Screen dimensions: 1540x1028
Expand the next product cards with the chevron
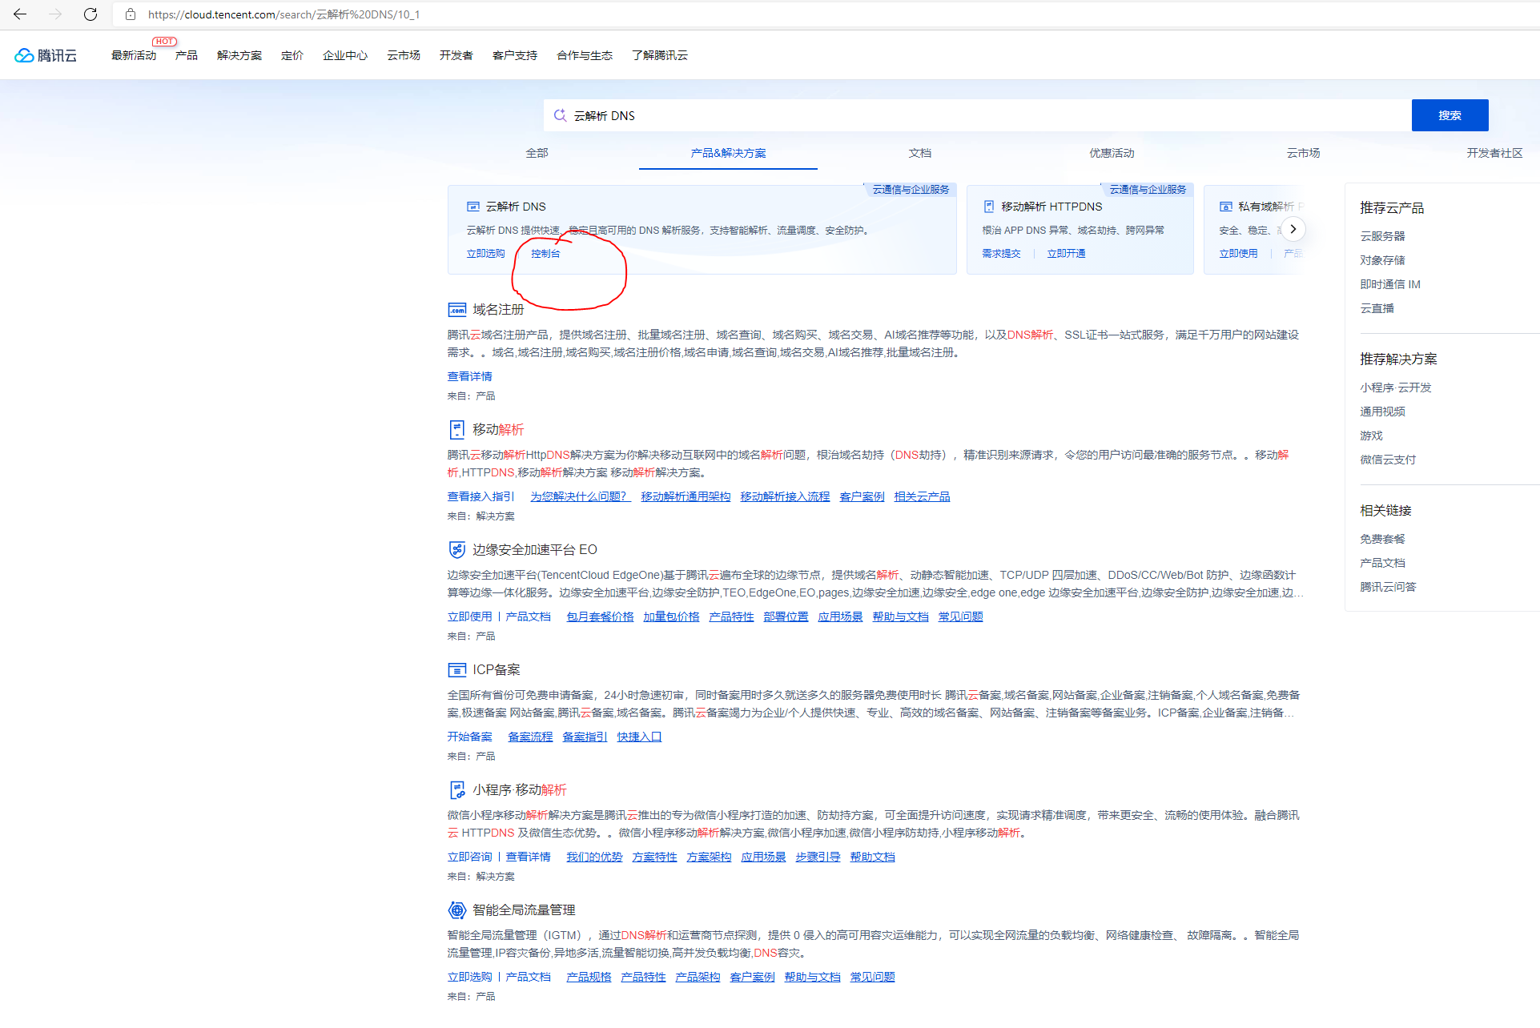(x=1293, y=229)
